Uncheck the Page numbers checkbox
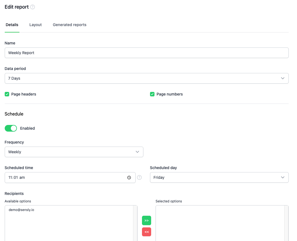This screenshot has width=297, height=241. click(x=152, y=94)
